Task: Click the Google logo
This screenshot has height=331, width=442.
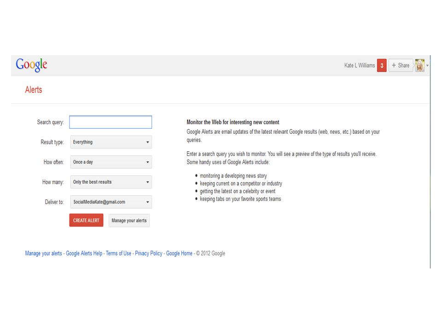Action: (x=31, y=65)
